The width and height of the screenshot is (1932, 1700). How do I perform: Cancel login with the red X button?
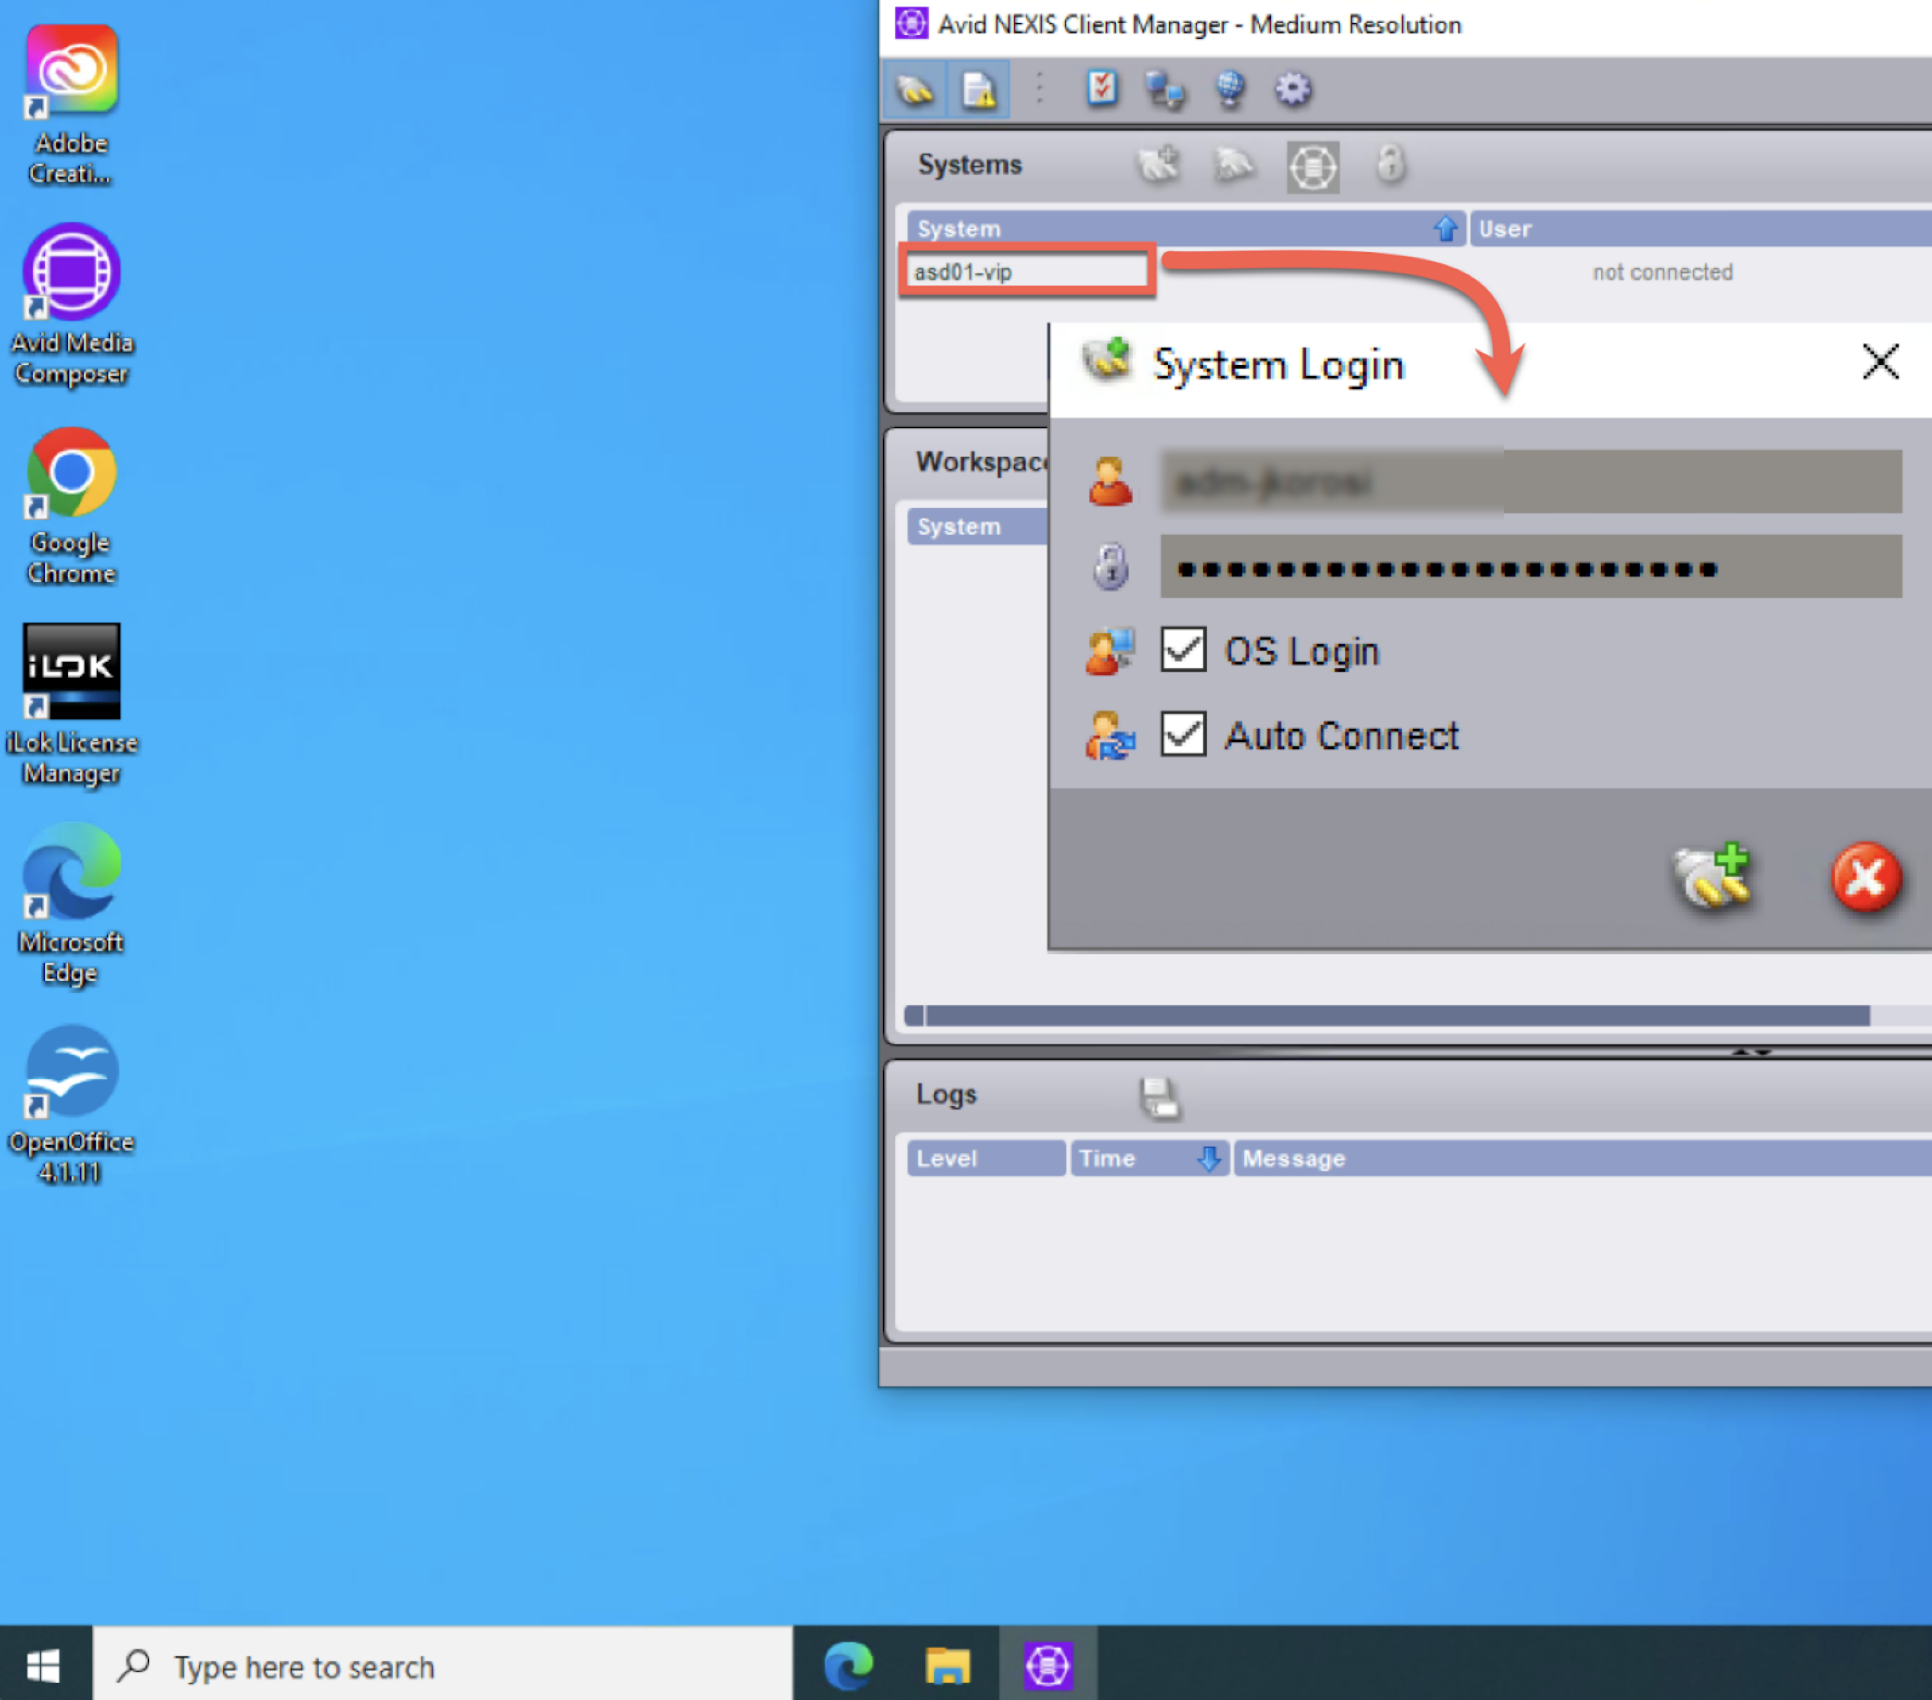click(1865, 877)
